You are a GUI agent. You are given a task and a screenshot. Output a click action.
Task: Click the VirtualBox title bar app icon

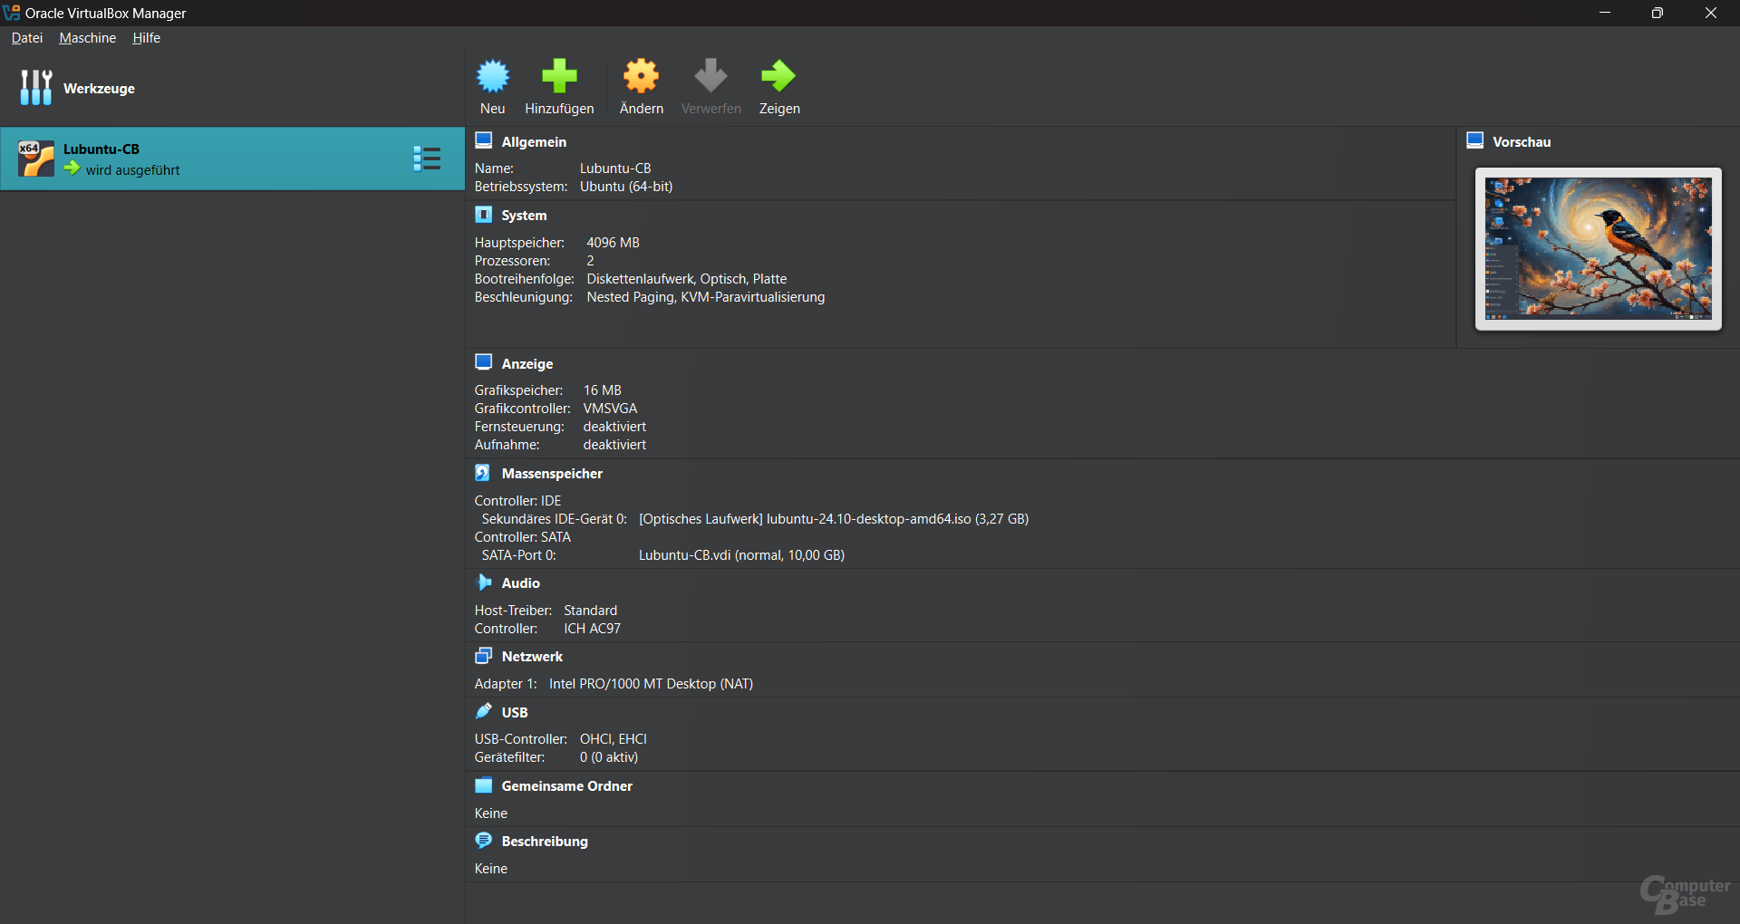(11, 13)
